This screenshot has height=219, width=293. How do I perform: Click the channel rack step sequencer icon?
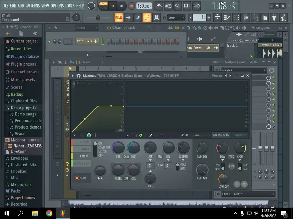[x=177, y=28]
